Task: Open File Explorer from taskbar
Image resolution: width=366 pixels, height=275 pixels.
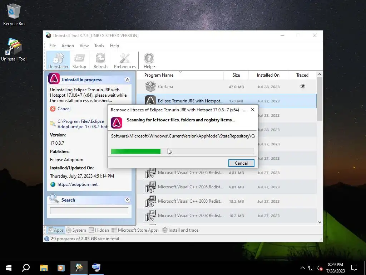Action: tap(44, 267)
